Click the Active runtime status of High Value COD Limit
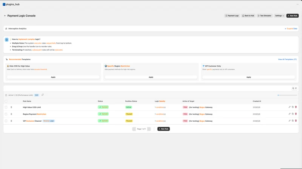The height and width of the screenshot is (169, 302). pos(129,107)
